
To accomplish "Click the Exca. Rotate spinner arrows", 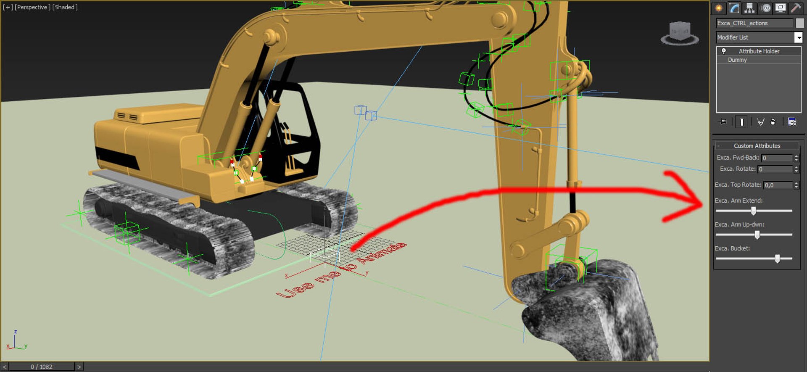I will 796,169.
